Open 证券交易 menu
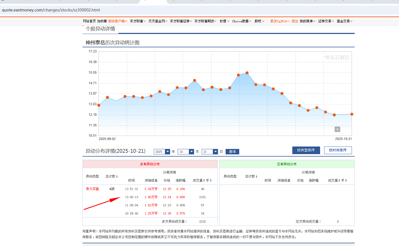Screen dimensions: 399x246 (x=326, y=21)
